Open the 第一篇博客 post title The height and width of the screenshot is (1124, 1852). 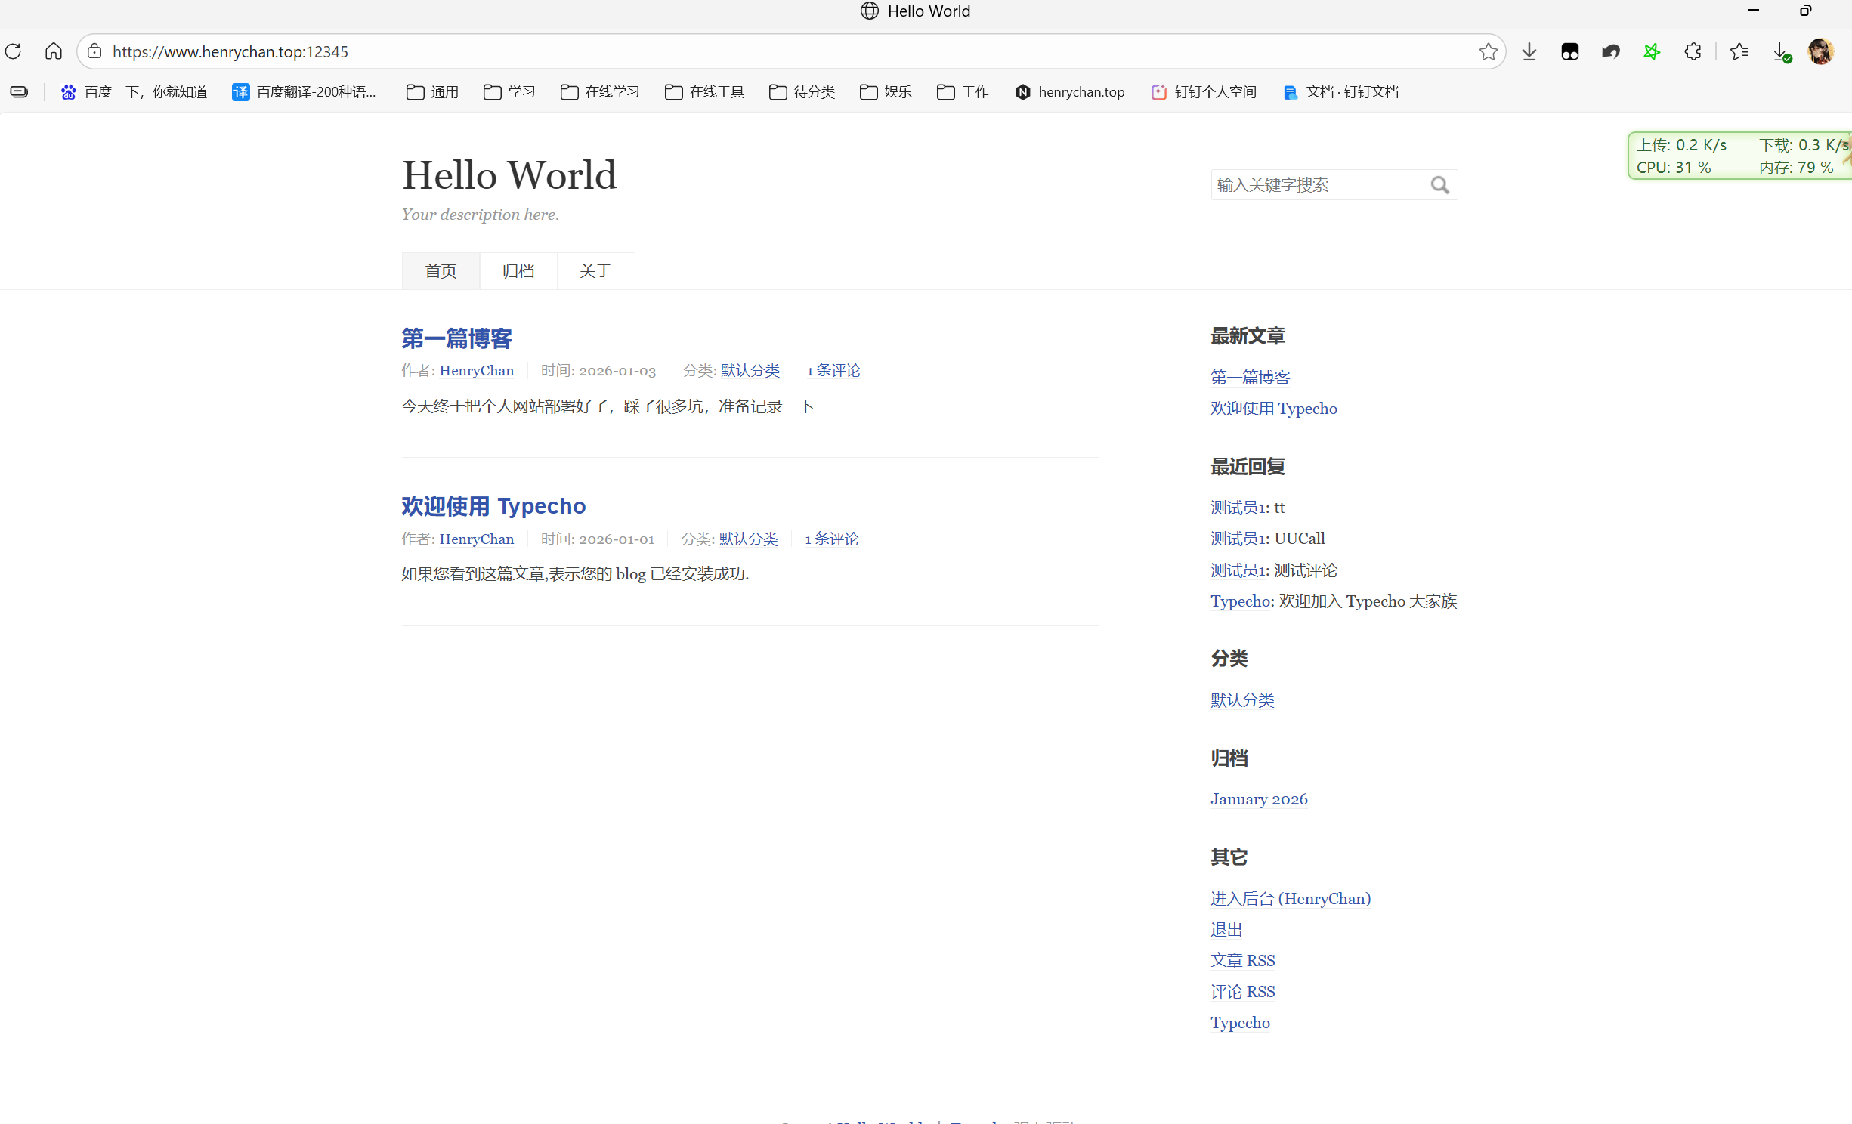(456, 338)
